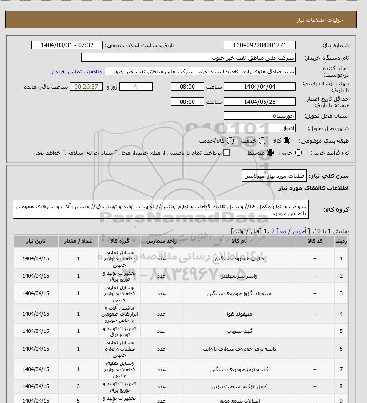The image size is (367, 403).
Task: Click the remaining days field showing 4
Action: point(136,87)
